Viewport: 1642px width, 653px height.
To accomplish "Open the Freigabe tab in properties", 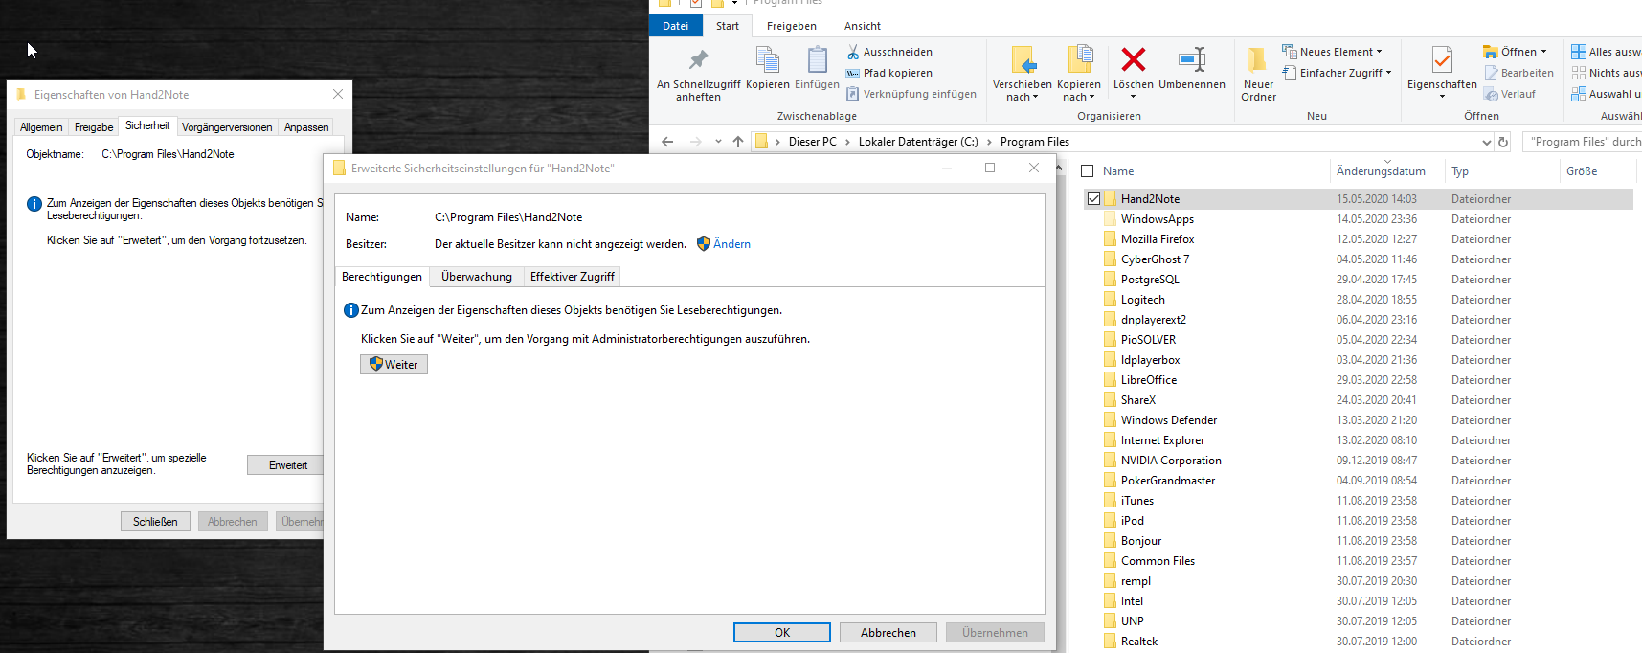I will [94, 127].
